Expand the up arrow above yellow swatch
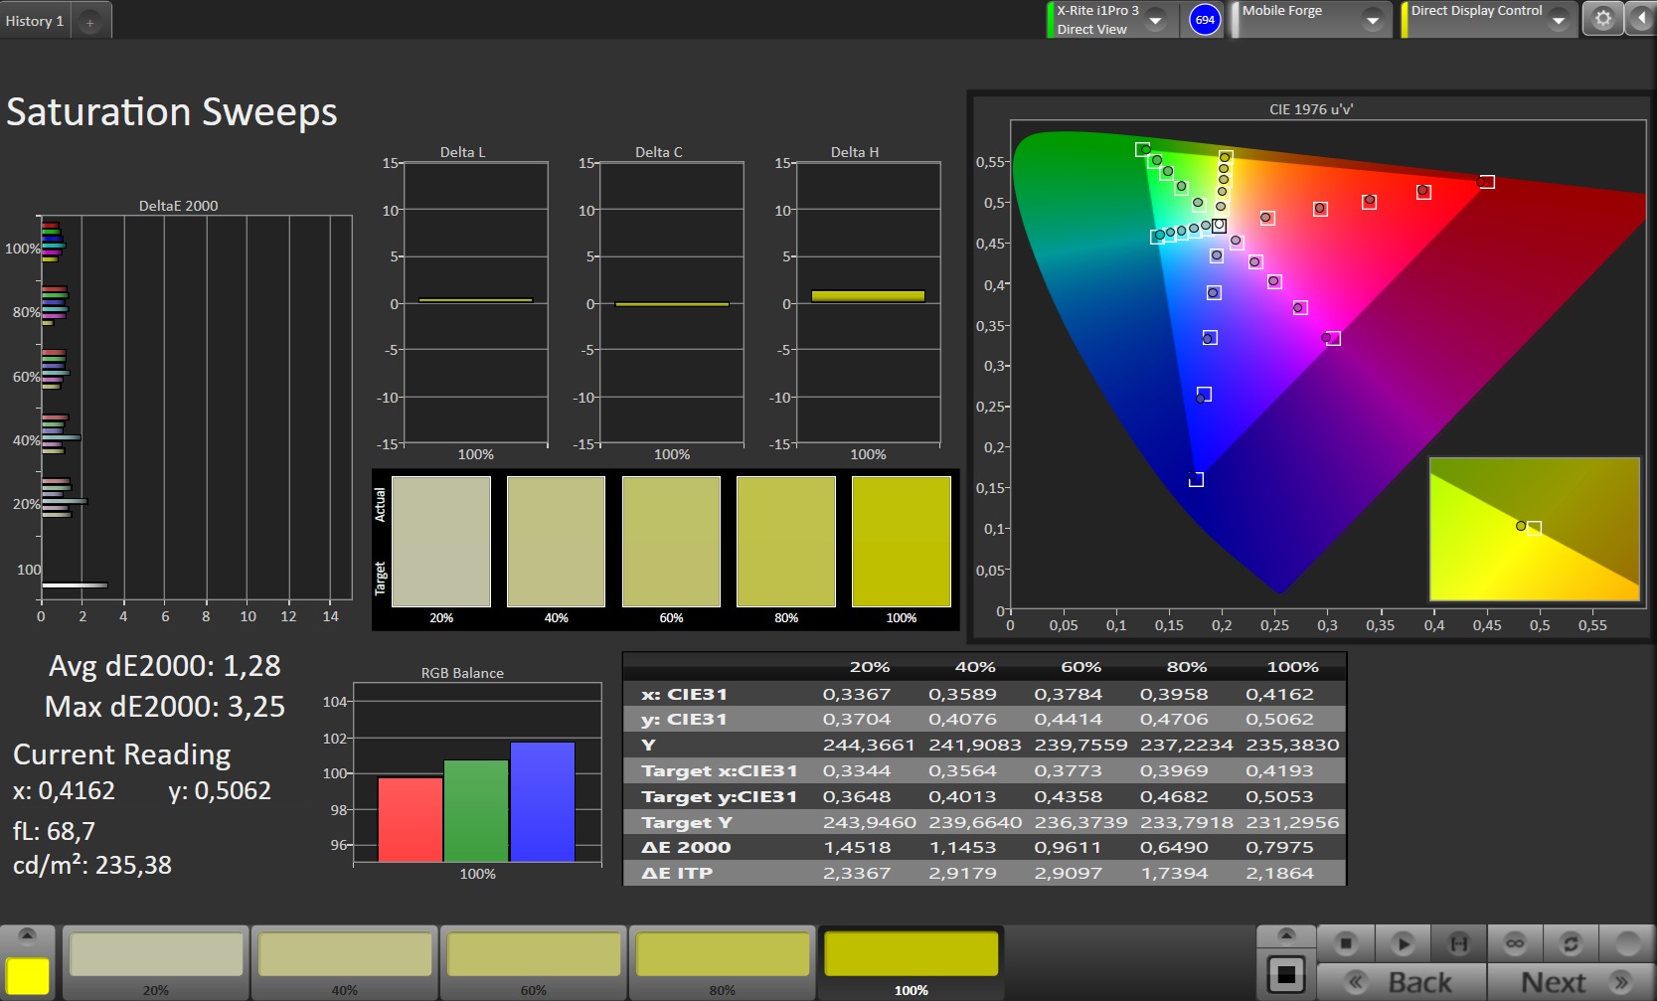Image resolution: width=1657 pixels, height=1001 pixels. pyautogui.click(x=27, y=935)
